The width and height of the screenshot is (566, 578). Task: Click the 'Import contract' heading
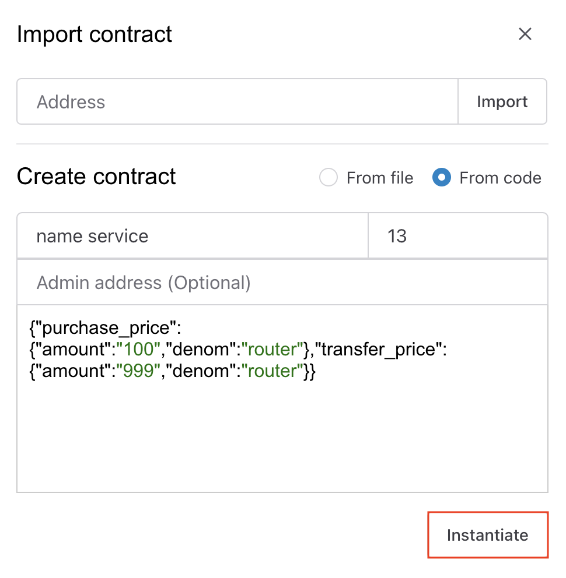coord(95,34)
